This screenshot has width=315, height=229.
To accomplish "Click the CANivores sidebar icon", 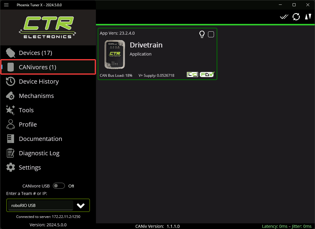I will coord(10,67).
